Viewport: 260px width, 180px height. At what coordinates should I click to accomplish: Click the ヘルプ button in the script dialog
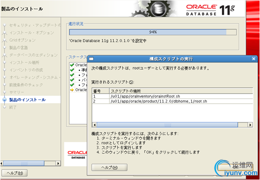click(x=109, y=168)
